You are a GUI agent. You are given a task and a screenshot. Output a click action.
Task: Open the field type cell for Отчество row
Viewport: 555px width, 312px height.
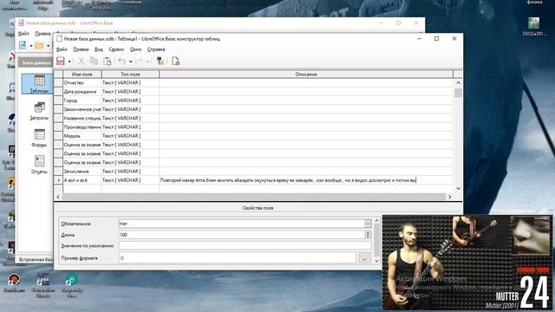(130, 83)
